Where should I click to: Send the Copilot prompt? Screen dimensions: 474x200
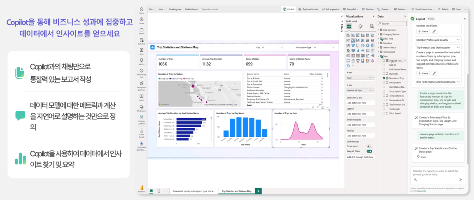pyautogui.click(x=461, y=179)
